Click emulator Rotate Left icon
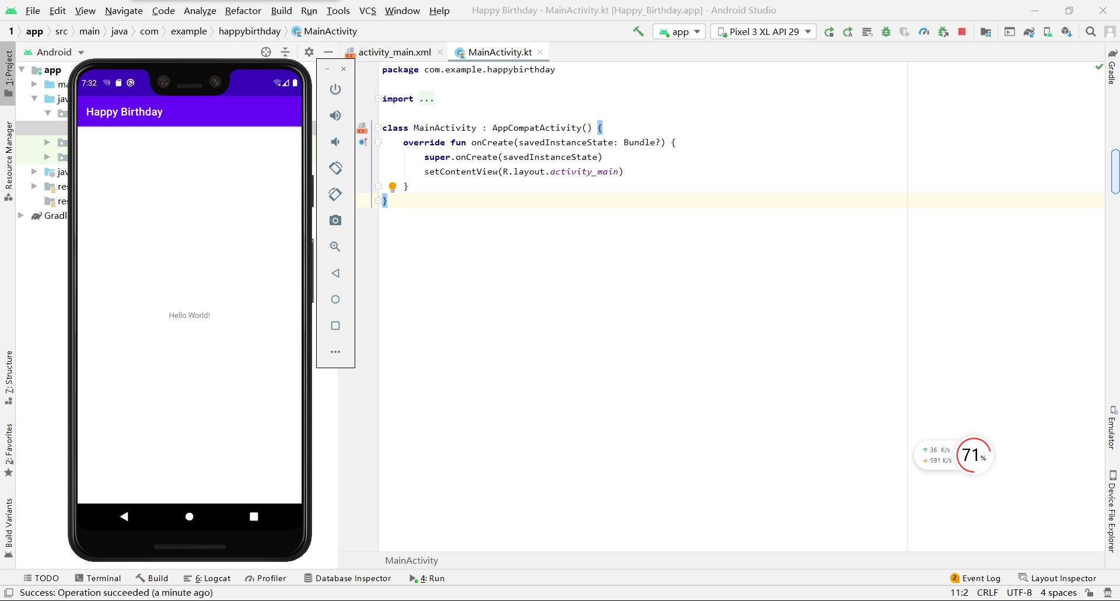 [x=335, y=168]
